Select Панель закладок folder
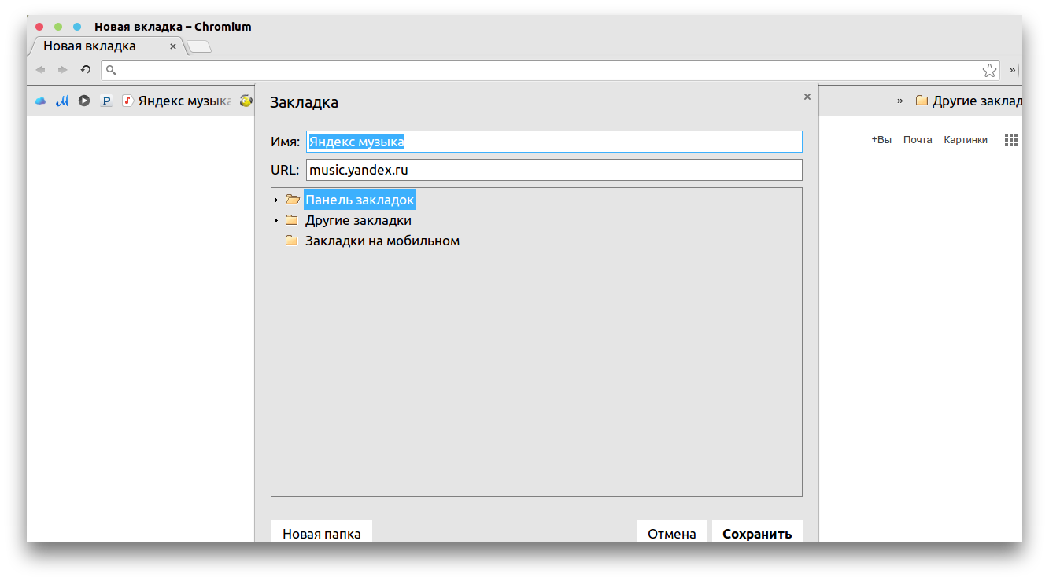The height and width of the screenshot is (581, 1049). [360, 200]
